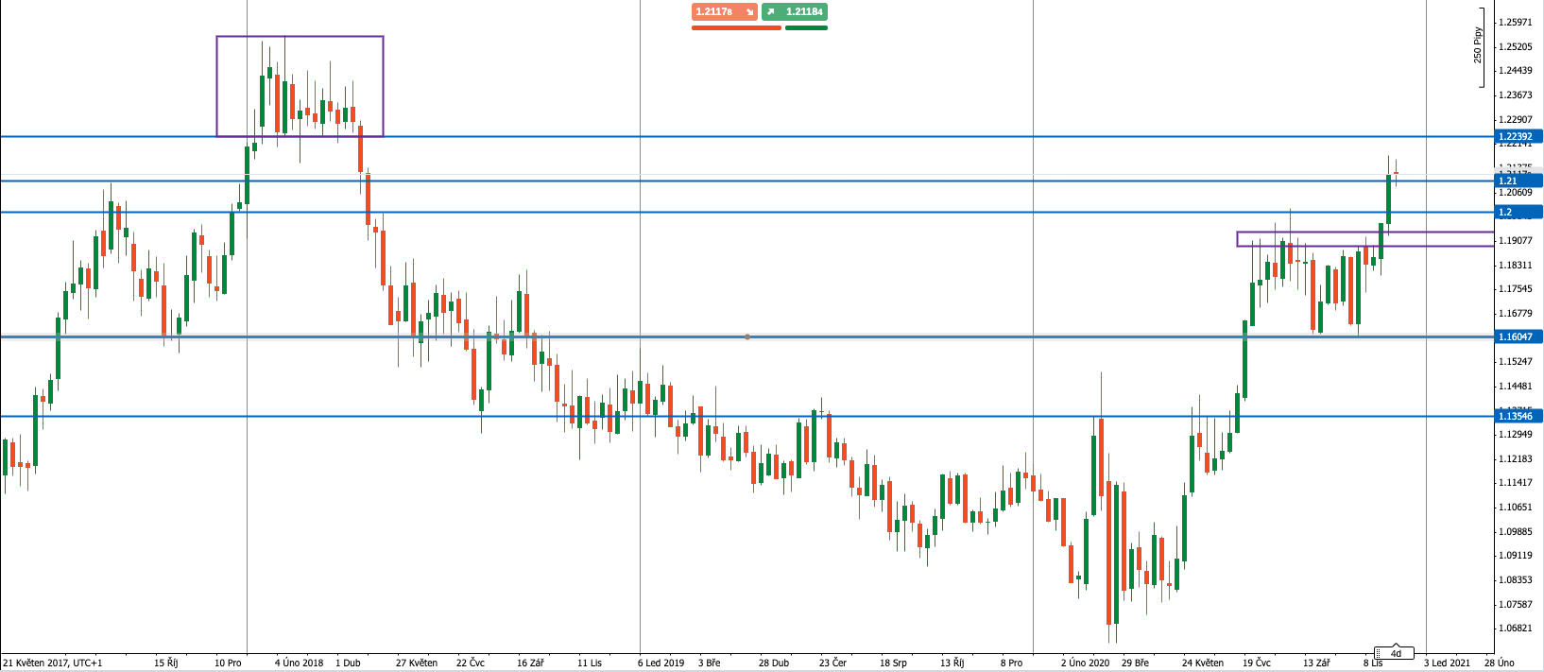Click the '3 Led 2021' date label
Image resolution: width=1544 pixels, height=672 pixels.
point(1447,663)
